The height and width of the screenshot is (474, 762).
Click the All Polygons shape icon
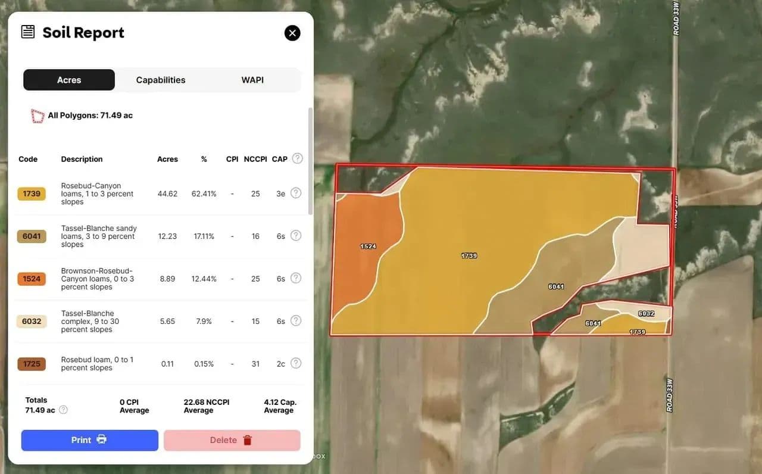(x=38, y=116)
